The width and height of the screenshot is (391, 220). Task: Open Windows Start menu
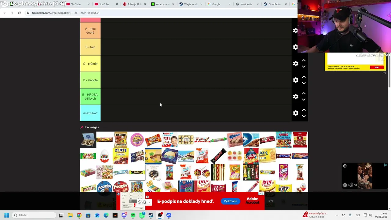[6, 215]
